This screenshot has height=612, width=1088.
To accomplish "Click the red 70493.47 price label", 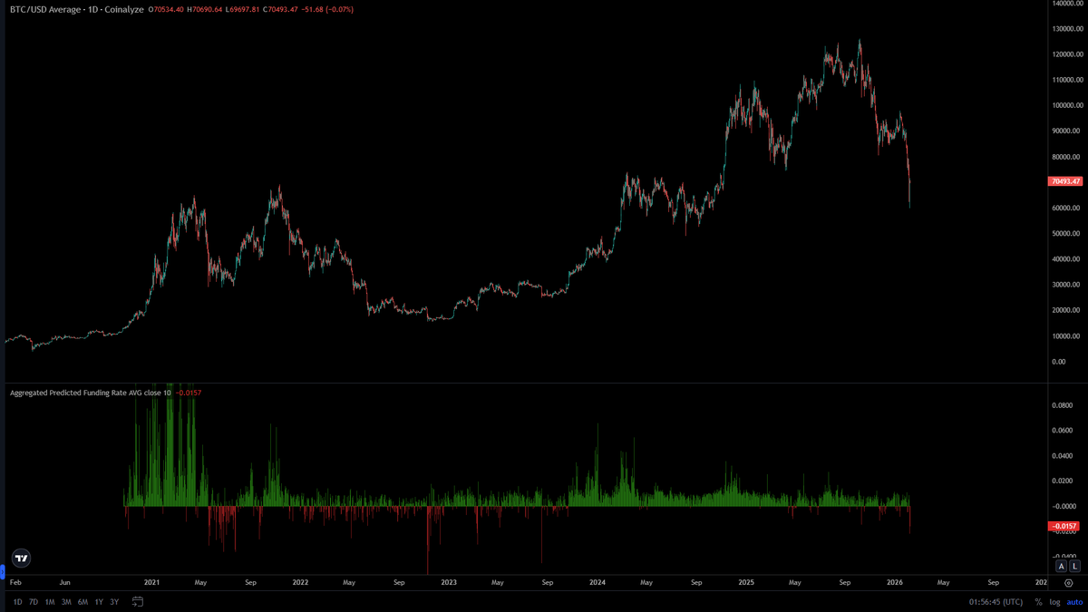I will (1065, 181).
